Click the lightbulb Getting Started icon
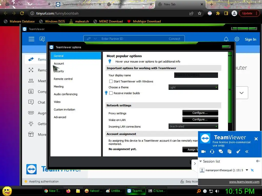The image size is (262, 196). (x=31, y=124)
